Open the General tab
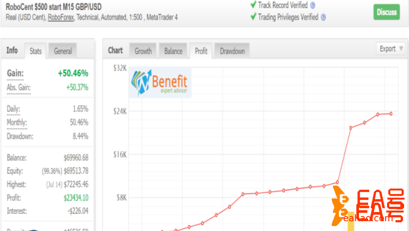Screen dimensions: 409x231 (x=63, y=51)
